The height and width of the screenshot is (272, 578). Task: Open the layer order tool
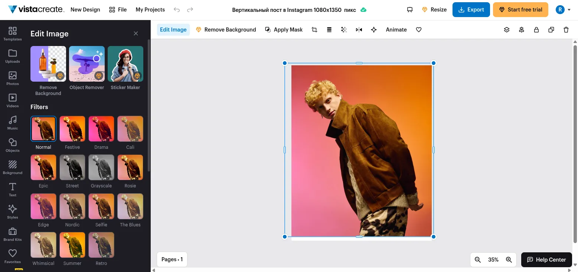pos(507,29)
